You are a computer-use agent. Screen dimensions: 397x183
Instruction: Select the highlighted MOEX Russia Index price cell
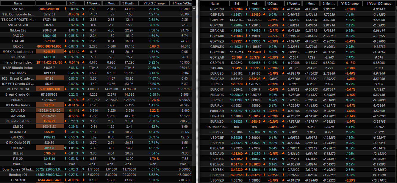coord(50,52)
